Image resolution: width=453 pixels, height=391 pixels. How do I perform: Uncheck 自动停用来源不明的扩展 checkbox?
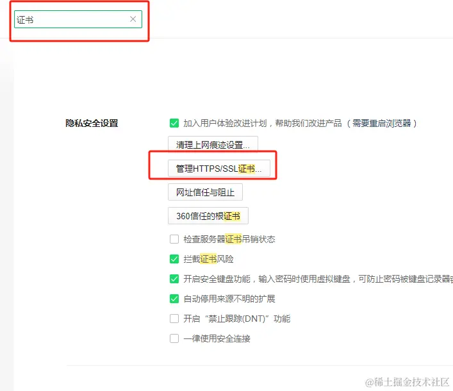(x=174, y=299)
